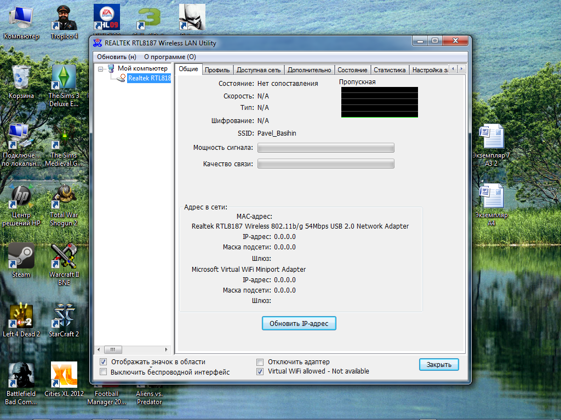561x420 pixels.
Task: Maximize the REALTEK utility window
Action: [435, 41]
